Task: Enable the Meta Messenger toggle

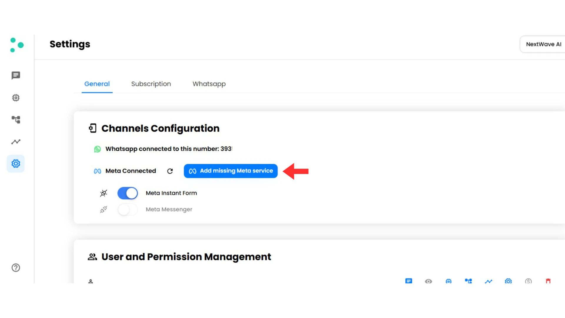Action: (x=127, y=209)
